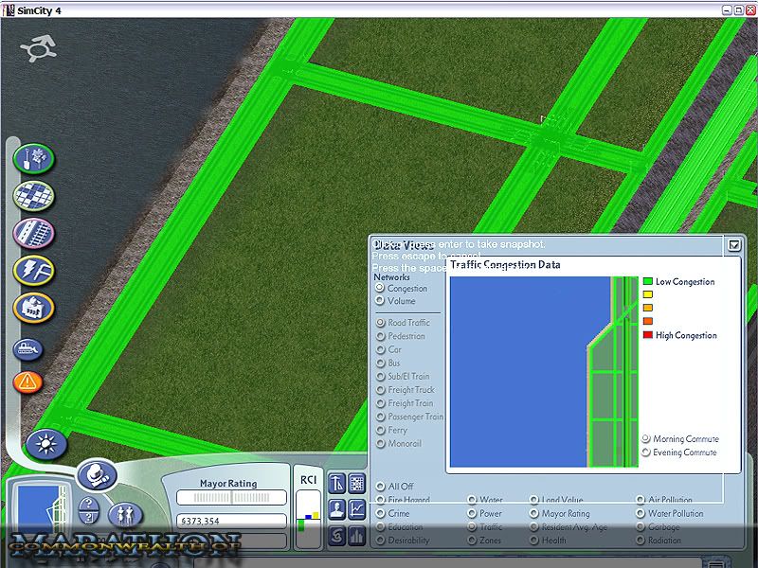This screenshot has height=568, width=758.
Task: Choose the Pedestrian traffic filter
Action: [381, 336]
